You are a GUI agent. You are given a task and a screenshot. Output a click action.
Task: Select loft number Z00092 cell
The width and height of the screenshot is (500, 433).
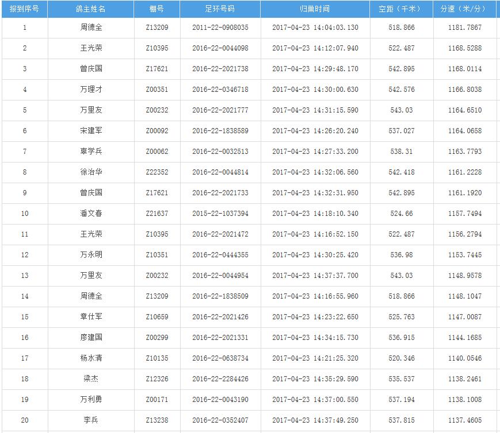[x=157, y=131]
